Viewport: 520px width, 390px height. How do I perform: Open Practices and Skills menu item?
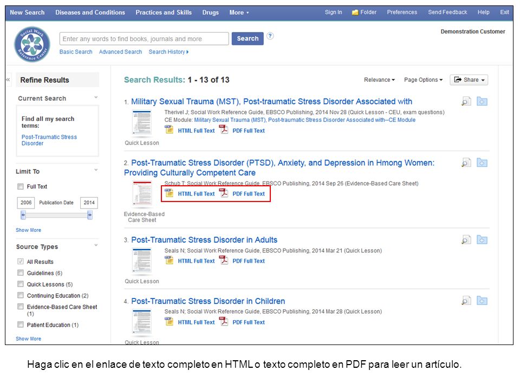tap(164, 12)
